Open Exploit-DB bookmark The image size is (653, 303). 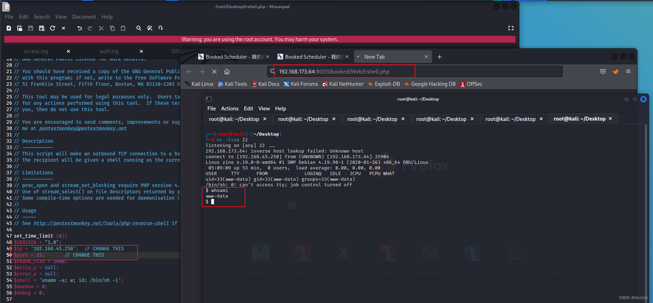(x=384, y=84)
